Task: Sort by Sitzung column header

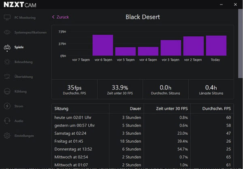Action: tap(61, 108)
